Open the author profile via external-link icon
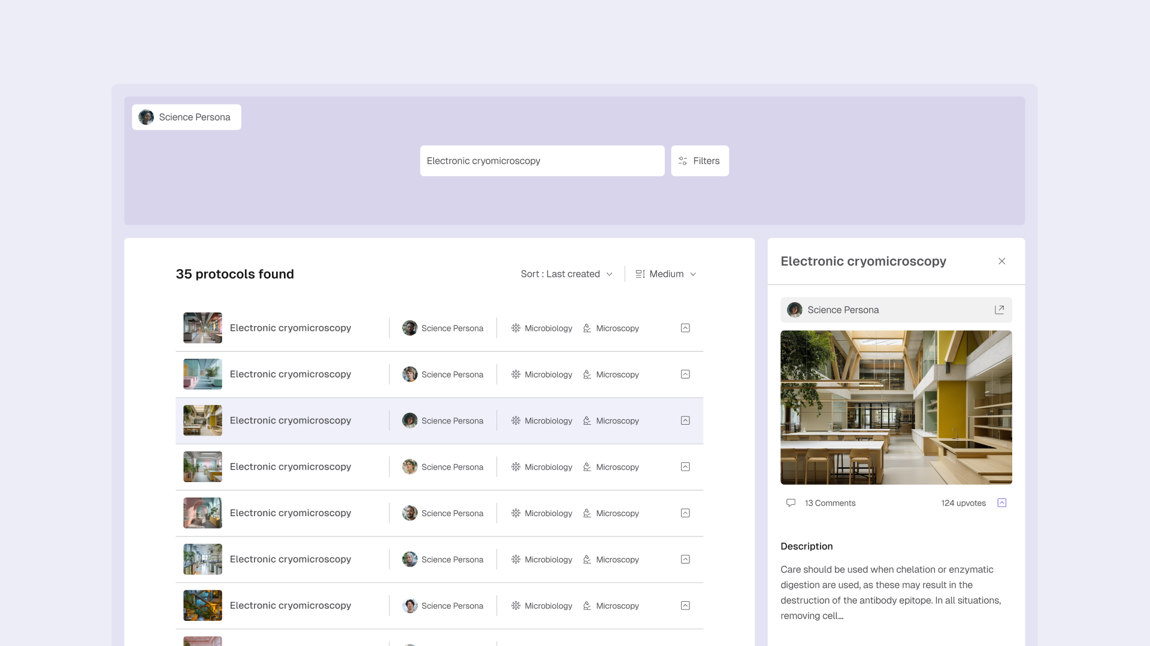This screenshot has height=646, width=1150. pos(999,310)
